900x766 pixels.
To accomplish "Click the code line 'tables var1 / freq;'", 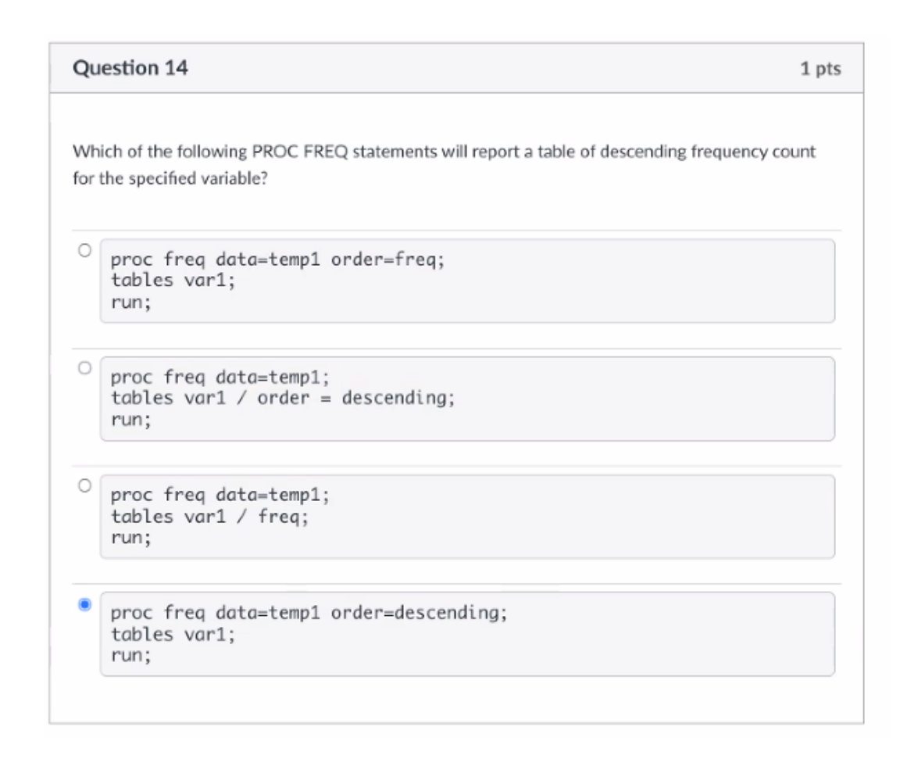I will click(209, 517).
